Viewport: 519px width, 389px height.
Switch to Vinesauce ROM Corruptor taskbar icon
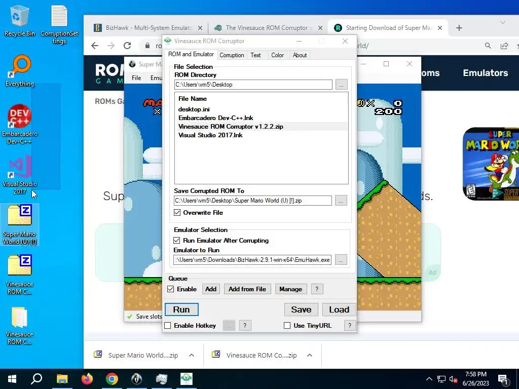[x=187, y=379]
